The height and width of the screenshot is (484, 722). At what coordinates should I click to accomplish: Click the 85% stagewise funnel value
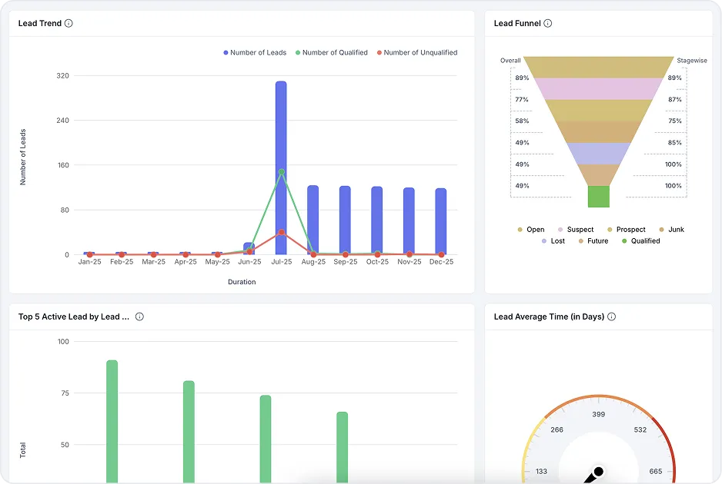coord(674,142)
